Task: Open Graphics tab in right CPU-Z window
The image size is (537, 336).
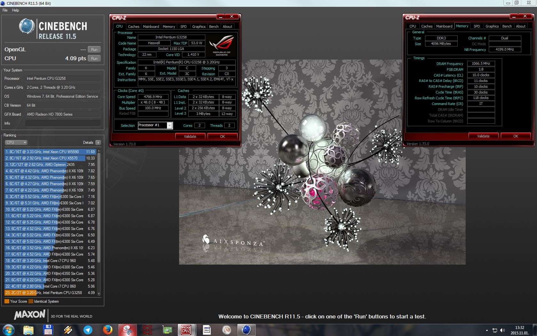Action: (492, 26)
